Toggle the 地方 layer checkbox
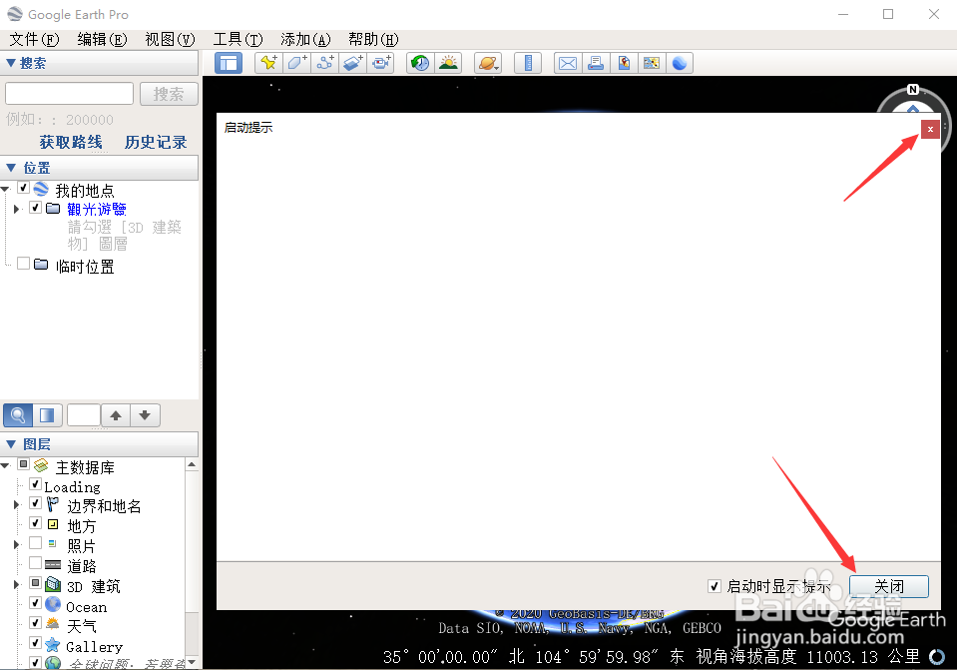The height and width of the screenshot is (670, 957). pyautogui.click(x=35, y=523)
